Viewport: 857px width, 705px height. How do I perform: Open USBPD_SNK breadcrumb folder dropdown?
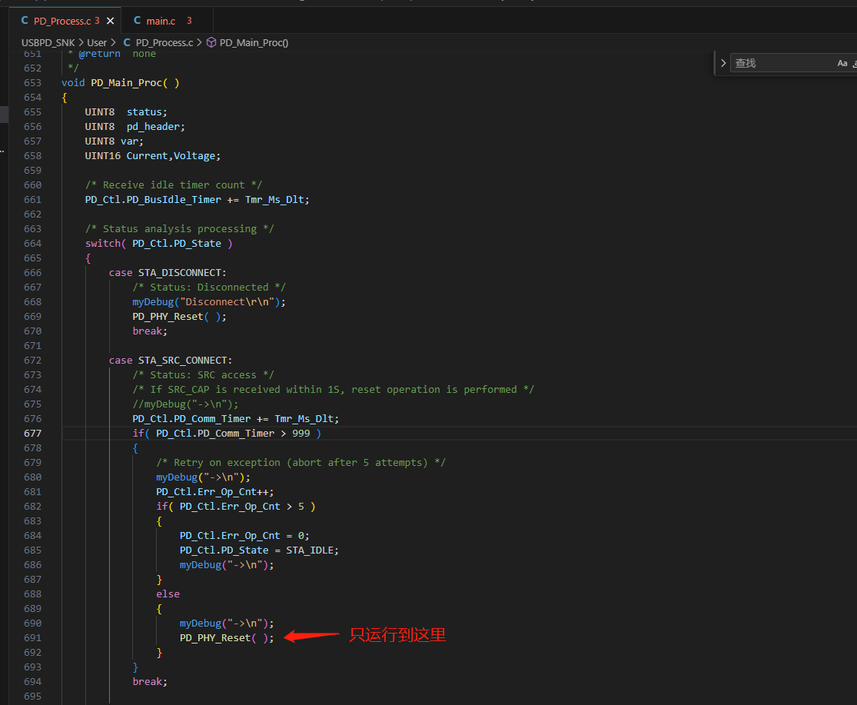point(48,42)
